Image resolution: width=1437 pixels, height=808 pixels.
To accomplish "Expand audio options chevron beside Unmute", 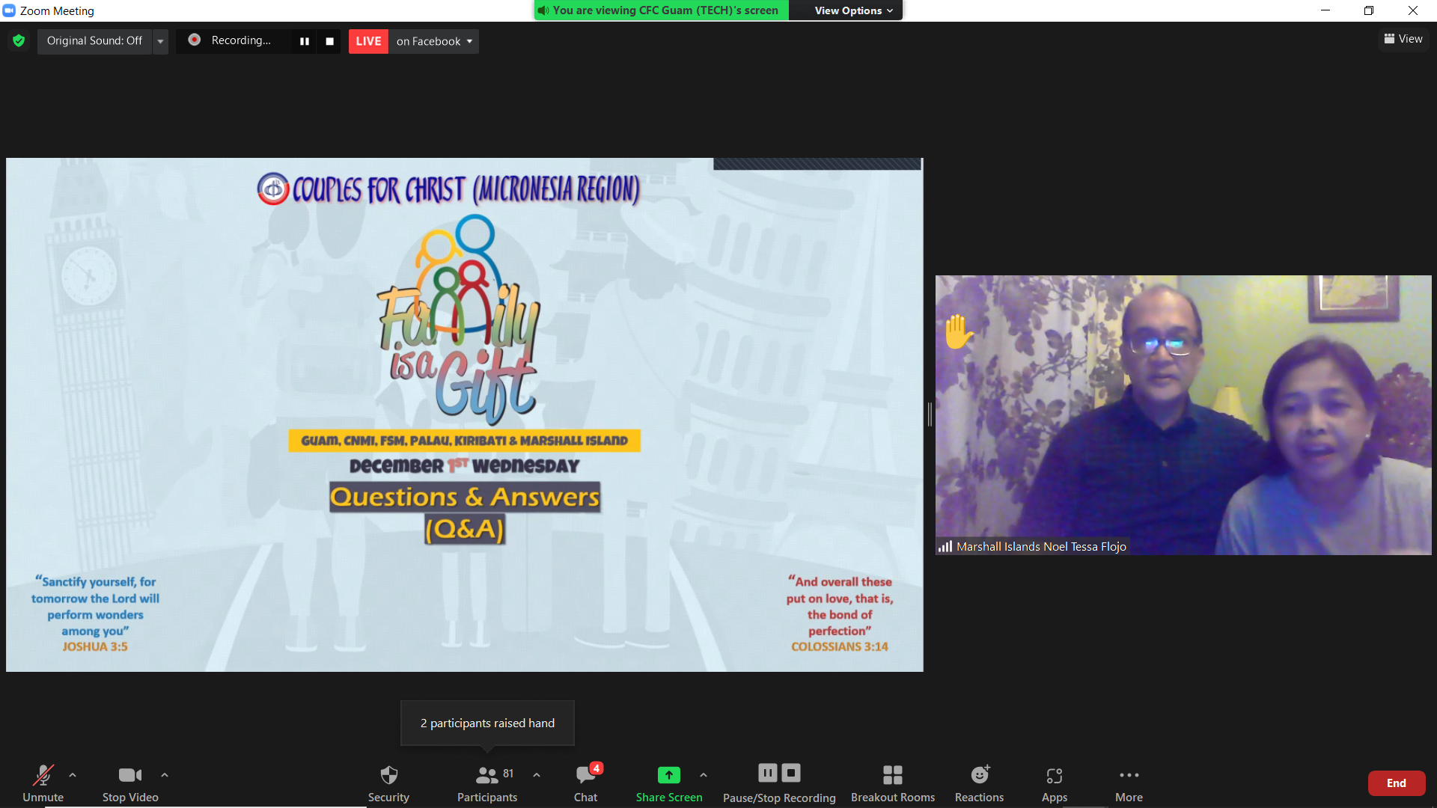I will [x=73, y=775].
